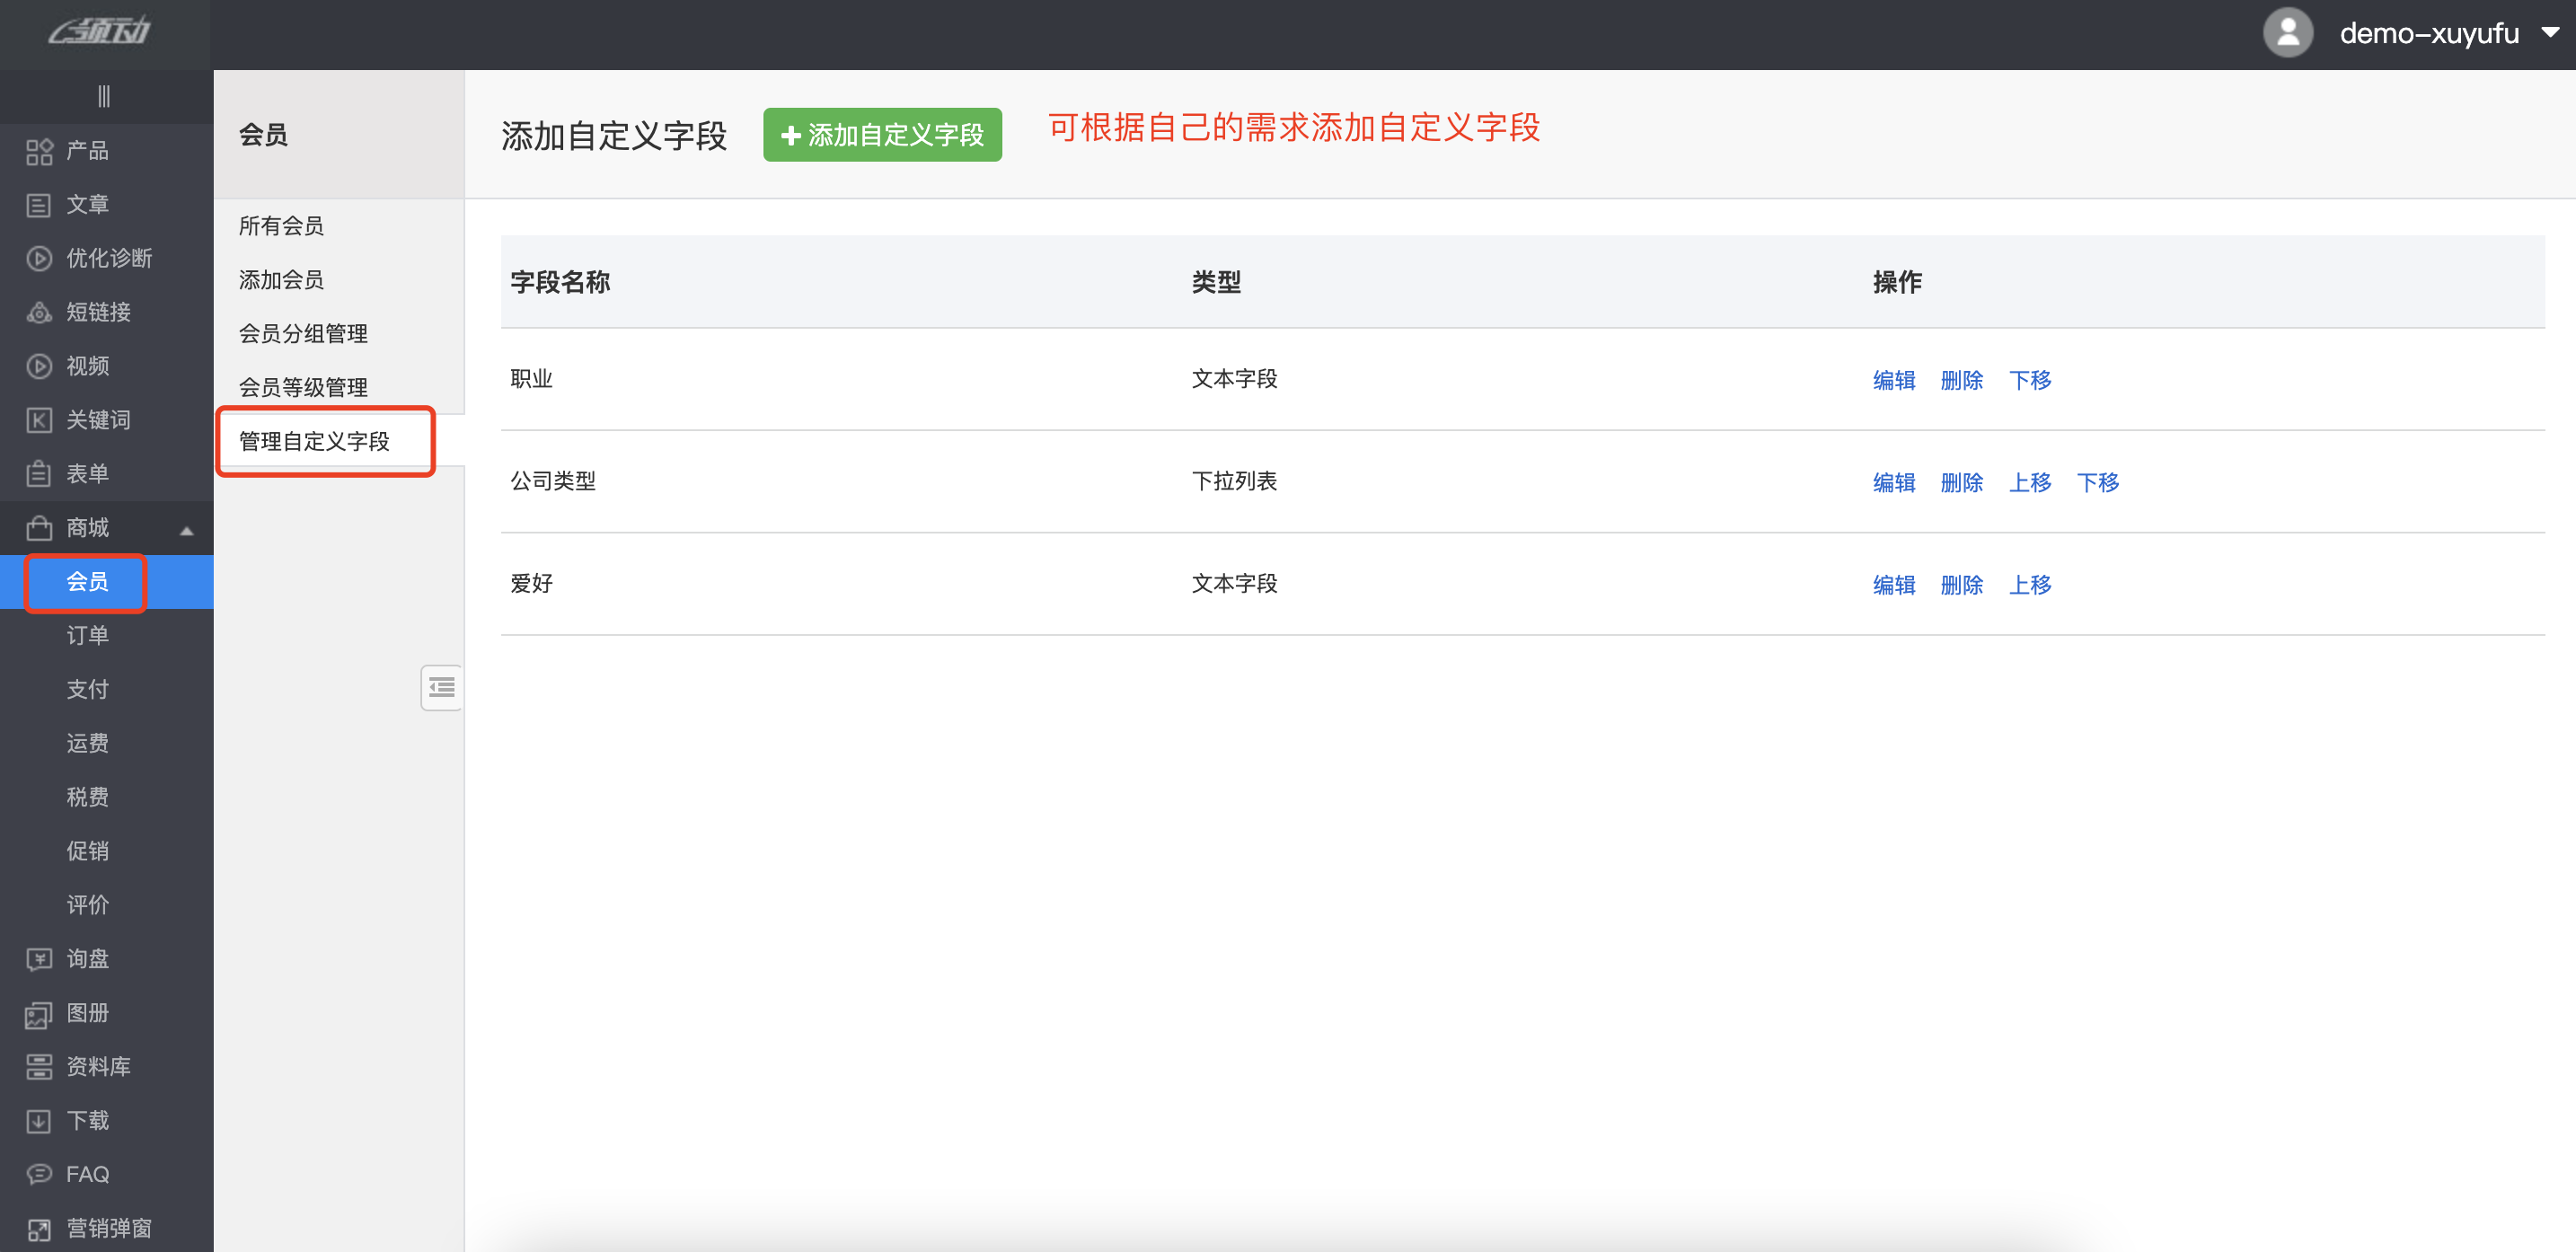Move Company Type field up
The image size is (2576, 1252).
tap(2029, 482)
